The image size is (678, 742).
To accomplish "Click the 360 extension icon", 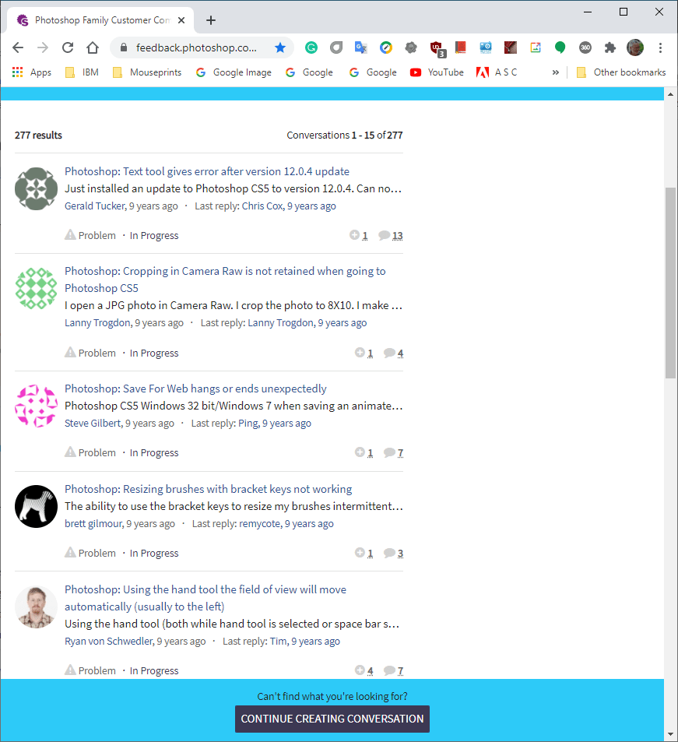I will pyautogui.click(x=585, y=47).
